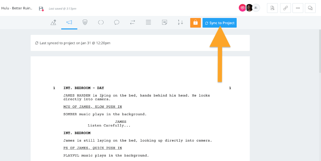The image size is (321, 161).
Task: Click the vertical scrollbar on right edge
Action: coord(320,51)
